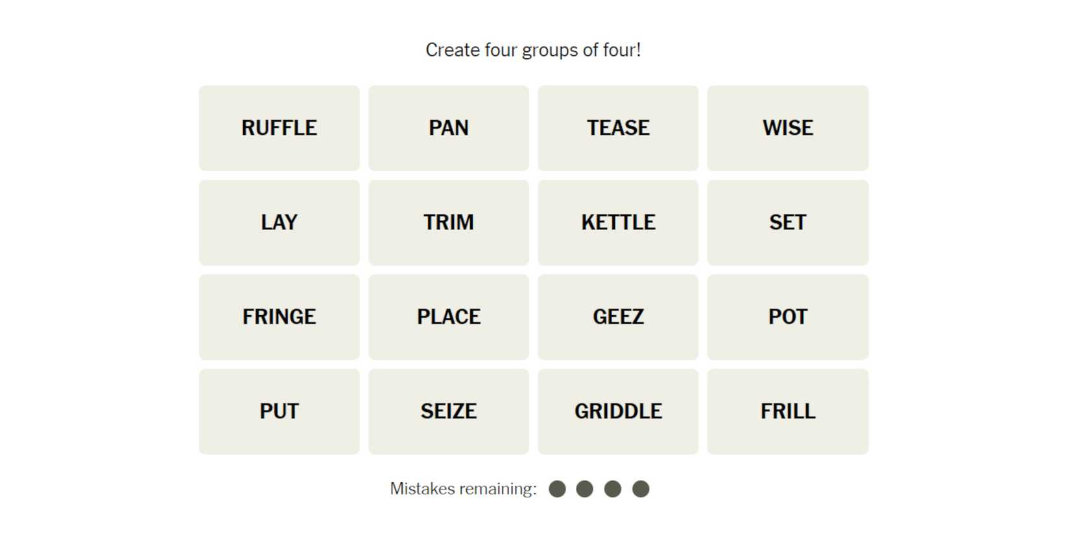Image resolution: width=1070 pixels, height=535 pixels.
Task: Choose the POT tile
Action: coord(787,317)
